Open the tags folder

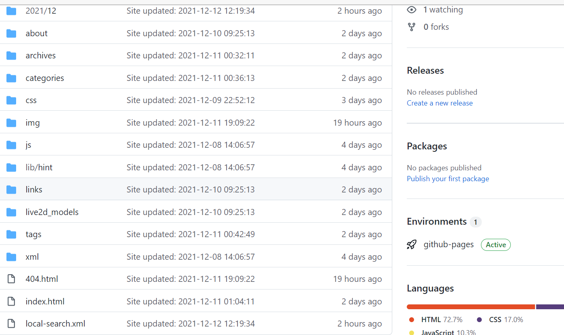(x=33, y=234)
